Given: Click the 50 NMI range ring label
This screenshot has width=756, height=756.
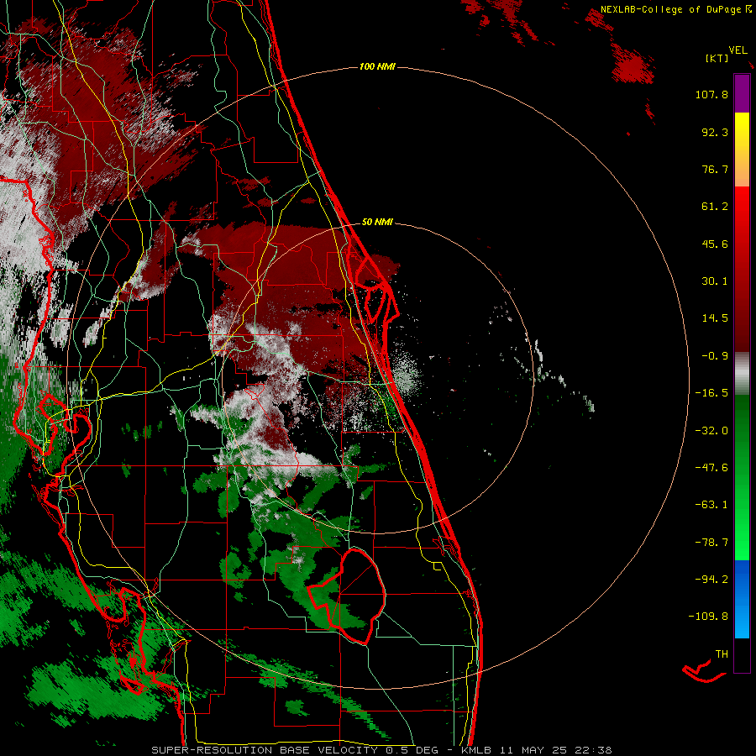Looking at the screenshot, I should point(377,222).
